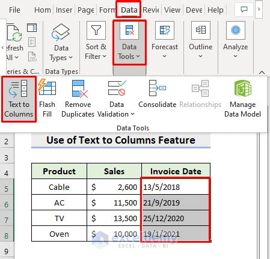Switch to the Data ribbon tab
The width and height of the screenshot is (270, 259).
(x=129, y=10)
